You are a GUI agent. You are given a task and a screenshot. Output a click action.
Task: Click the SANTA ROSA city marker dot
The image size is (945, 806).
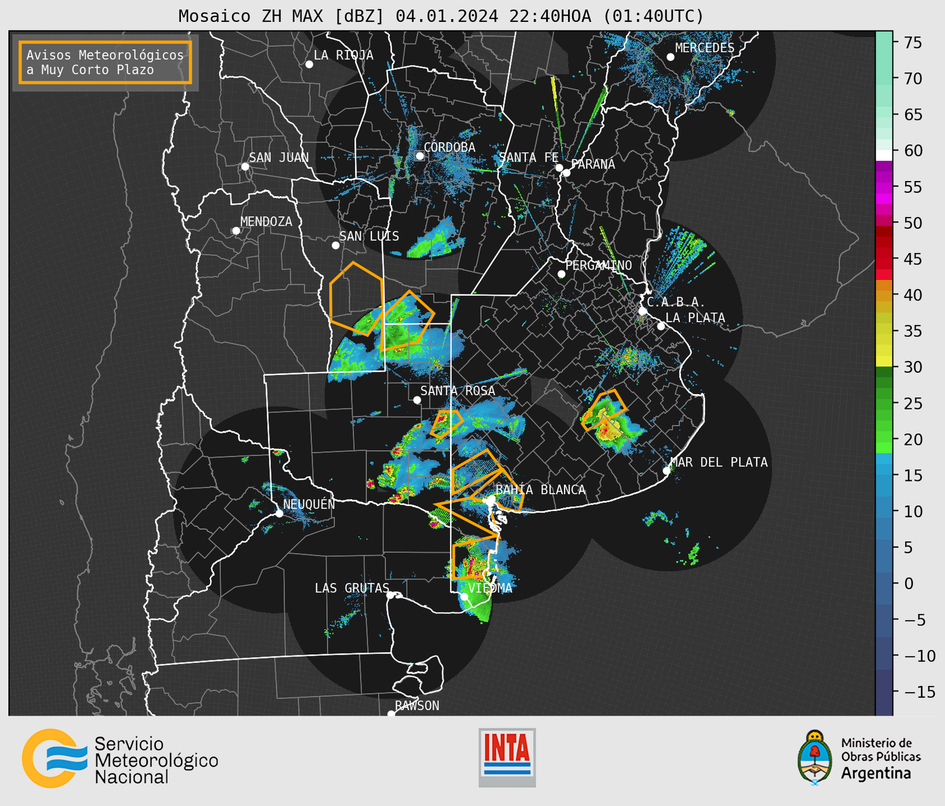[417, 400]
